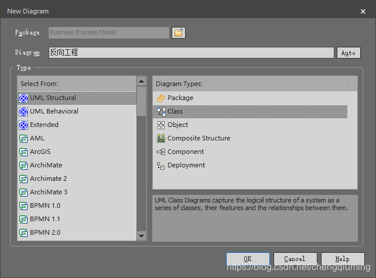Screen dimensions: 376x278
Task: Open the package browse folder icon
Action: pos(179,33)
